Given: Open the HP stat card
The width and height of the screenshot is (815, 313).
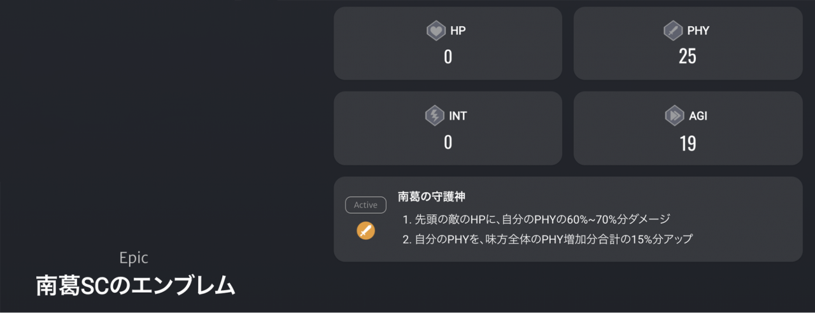Looking at the screenshot, I should (448, 43).
